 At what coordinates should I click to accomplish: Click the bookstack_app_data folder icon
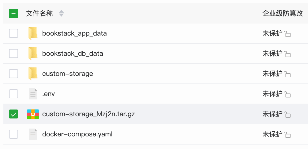click(33, 34)
